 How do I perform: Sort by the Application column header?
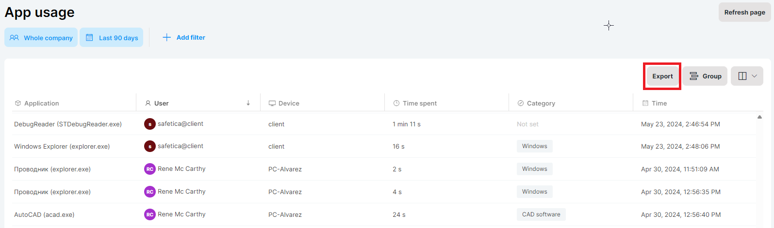coord(42,103)
